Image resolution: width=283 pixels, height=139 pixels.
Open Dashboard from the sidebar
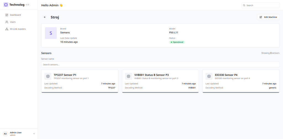(x=15, y=15)
